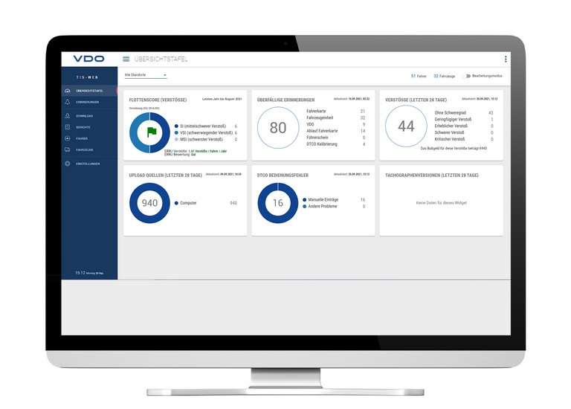Screen dimensions: 571x409
Task: Select the Fahrzeuge vehicle icon
Action: pos(68,149)
